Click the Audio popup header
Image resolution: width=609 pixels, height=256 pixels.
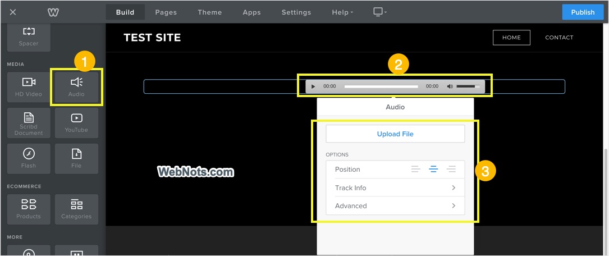395,107
